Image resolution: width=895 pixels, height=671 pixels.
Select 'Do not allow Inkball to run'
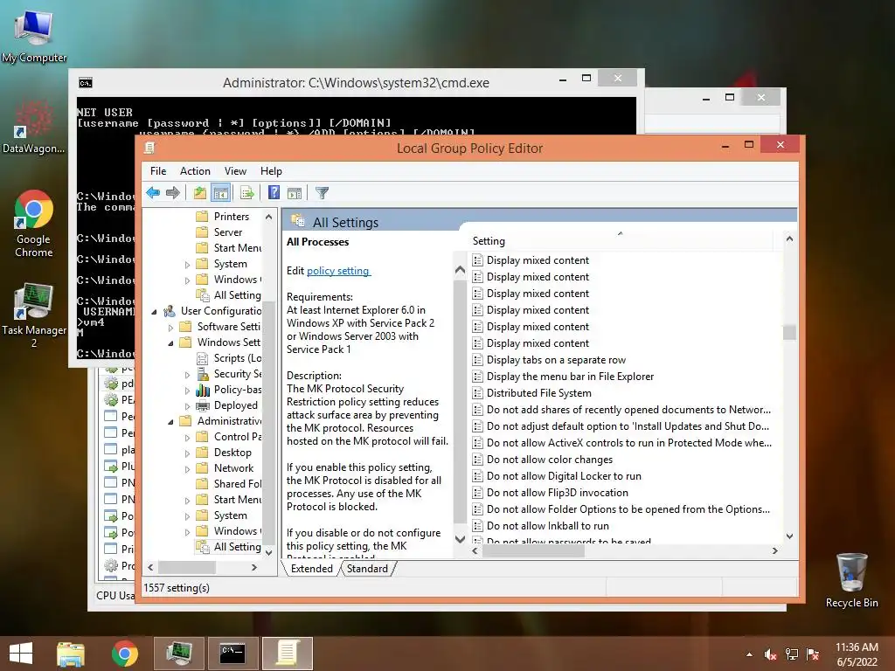coord(547,525)
